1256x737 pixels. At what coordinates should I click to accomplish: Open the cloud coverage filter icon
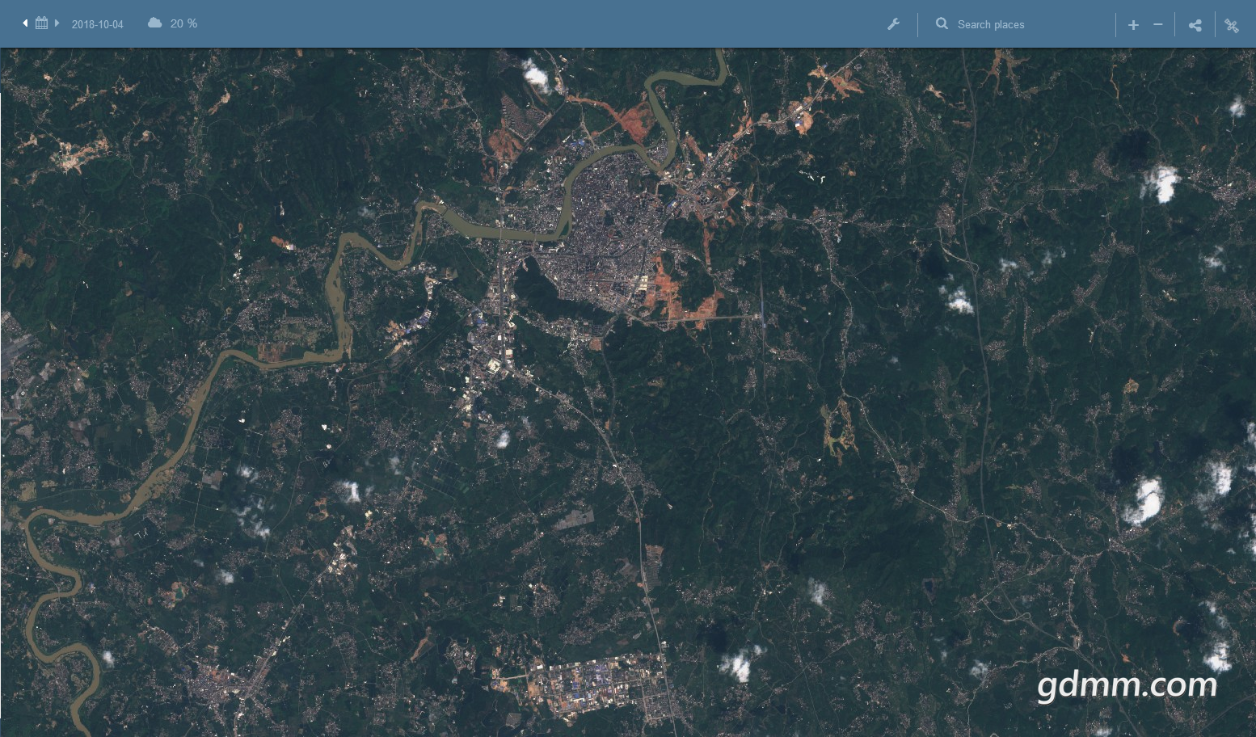point(154,23)
